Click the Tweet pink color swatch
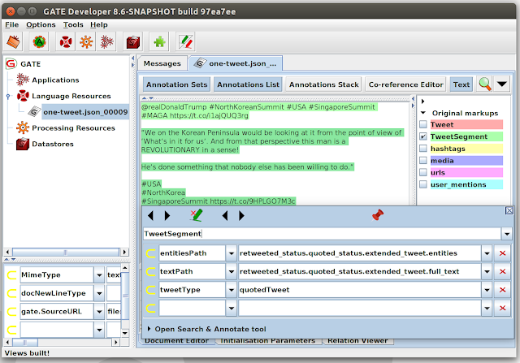 (466, 124)
